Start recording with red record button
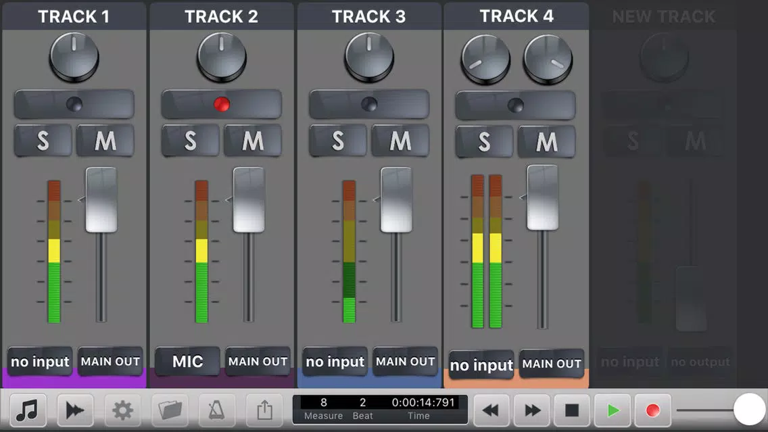Screen dimensions: 768x432 pyautogui.click(x=653, y=410)
